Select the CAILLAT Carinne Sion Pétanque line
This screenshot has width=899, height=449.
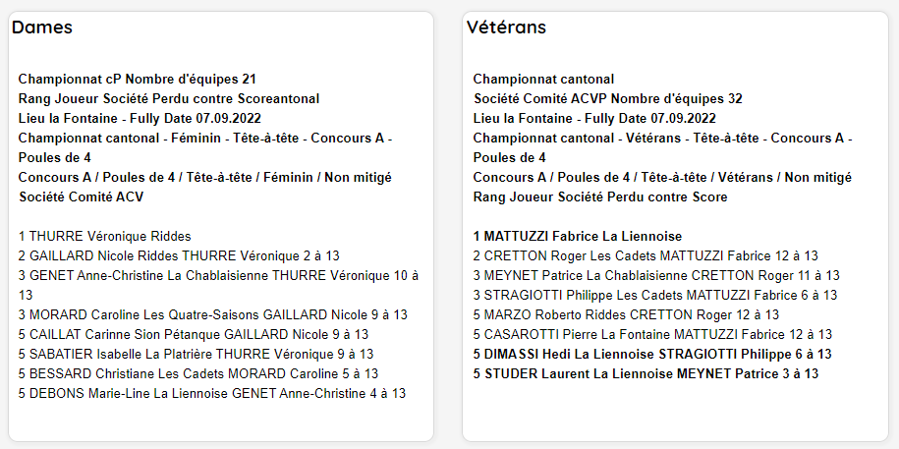coord(194,334)
